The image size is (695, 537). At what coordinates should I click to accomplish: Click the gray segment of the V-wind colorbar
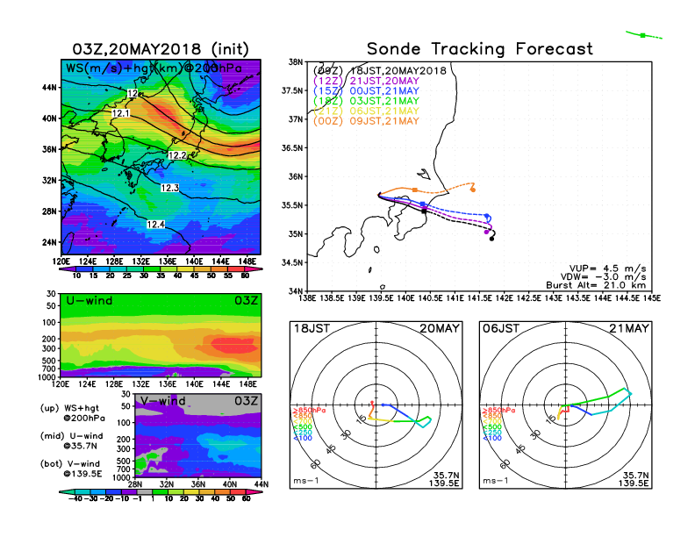pos(144,491)
